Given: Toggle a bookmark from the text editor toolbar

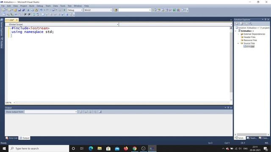Looking at the screenshot, I should point(43,14).
